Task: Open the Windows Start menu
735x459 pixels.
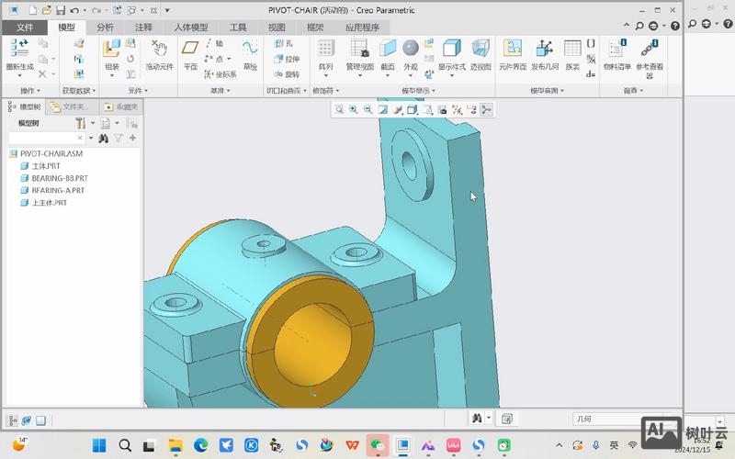Action: 99,445
